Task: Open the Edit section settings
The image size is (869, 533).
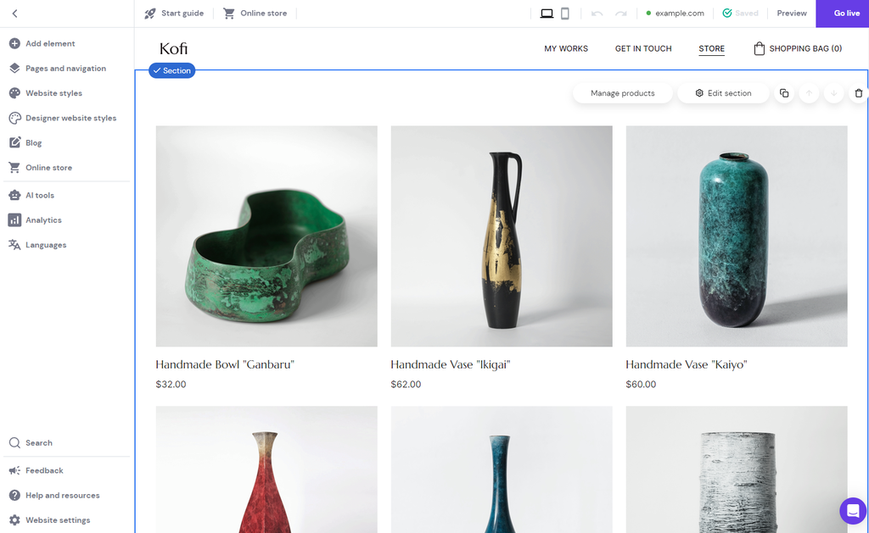Action: [x=723, y=93]
